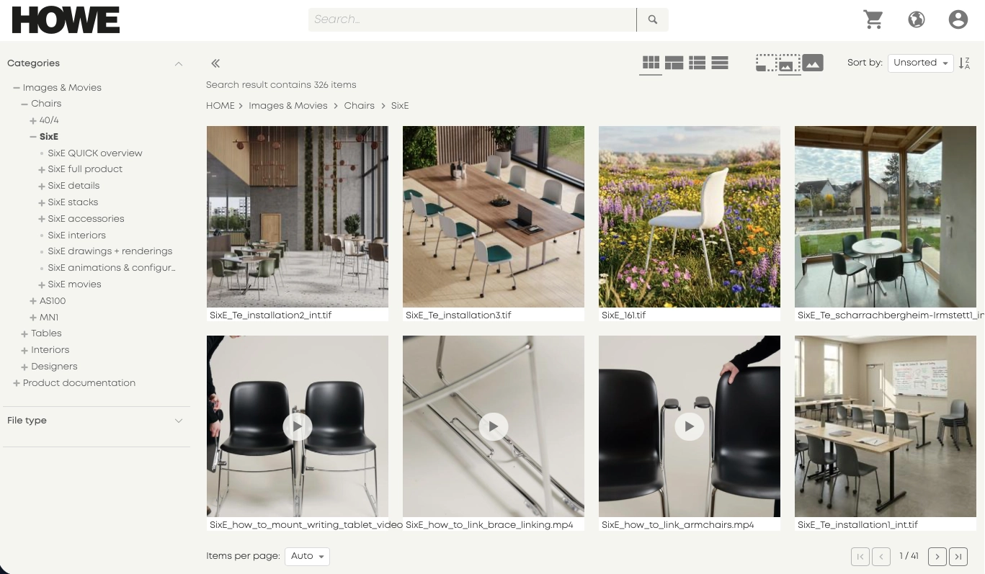The width and height of the screenshot is (985, 574).
Task: Open the SixE_161.tif thumbnail
Action: [690, 217]
